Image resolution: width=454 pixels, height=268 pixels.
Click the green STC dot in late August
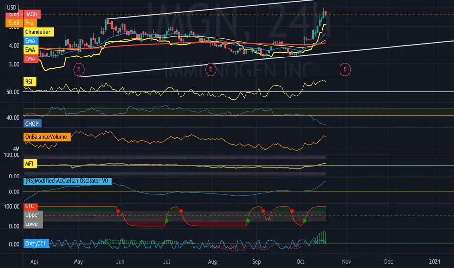(x=248, y=220)
